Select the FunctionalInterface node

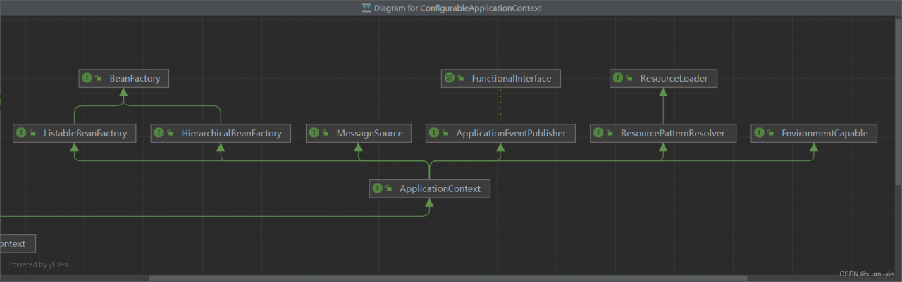[501, 78]
